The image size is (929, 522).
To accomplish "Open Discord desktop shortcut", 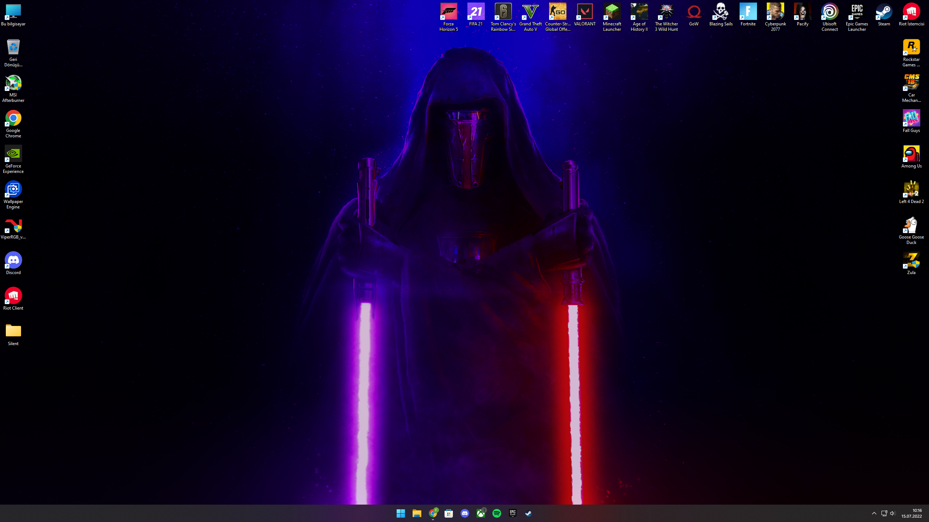I will tap(13, 264).
